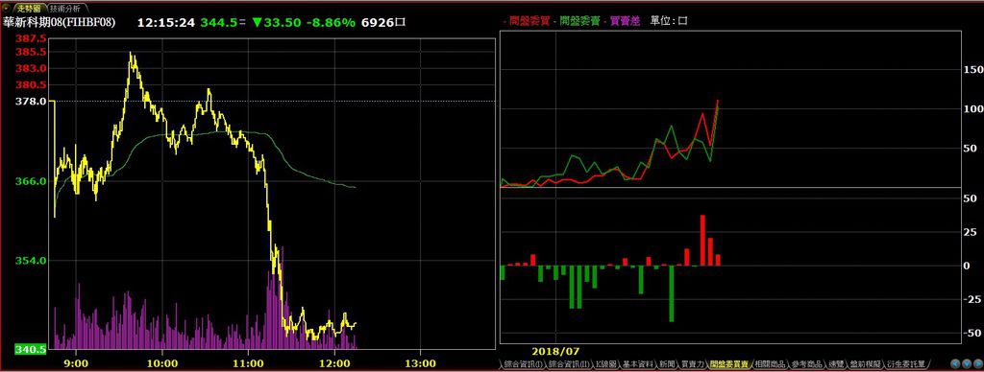Click the left arrow tab-scroll button
This screenshot has width=984, height=372.
pyautogui.click(x=956, y=363)
